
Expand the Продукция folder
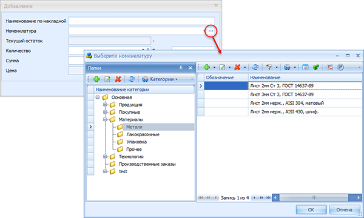[x=105, y=105]
